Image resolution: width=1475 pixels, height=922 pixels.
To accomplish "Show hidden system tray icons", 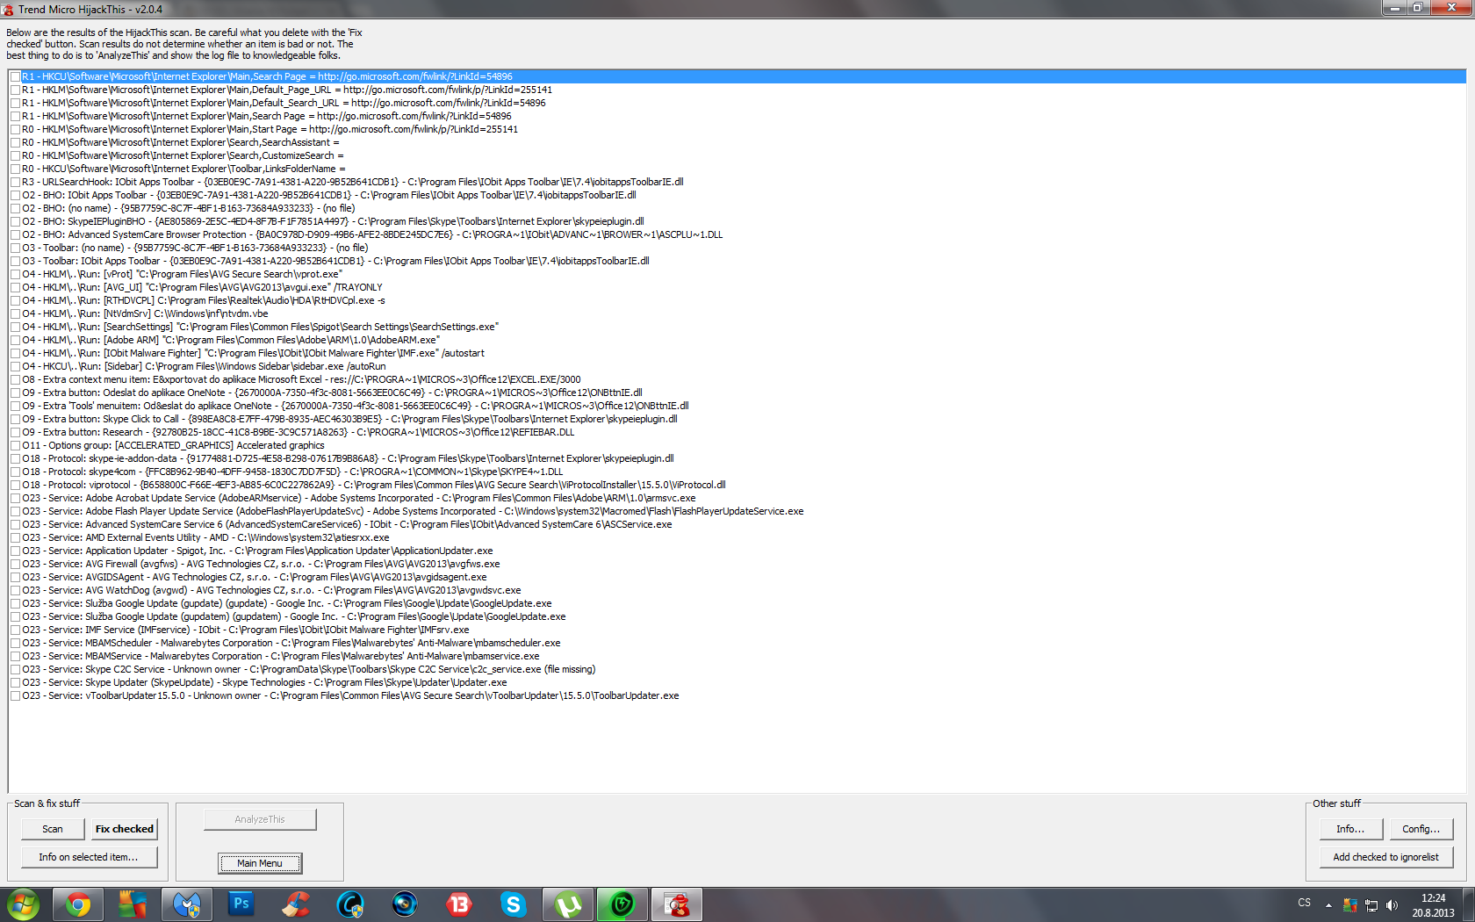I will click(x=1328, y=904).
